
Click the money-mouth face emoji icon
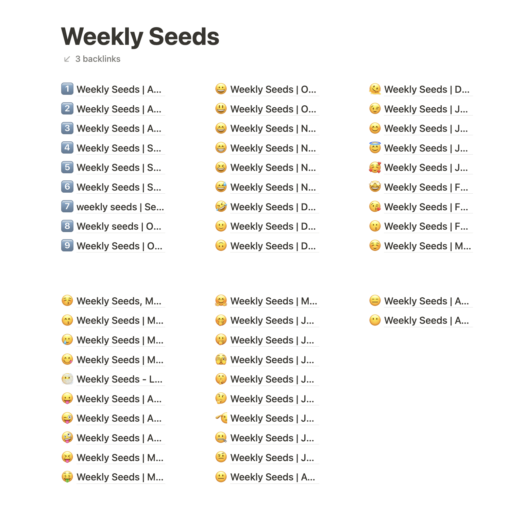[67, 477]
